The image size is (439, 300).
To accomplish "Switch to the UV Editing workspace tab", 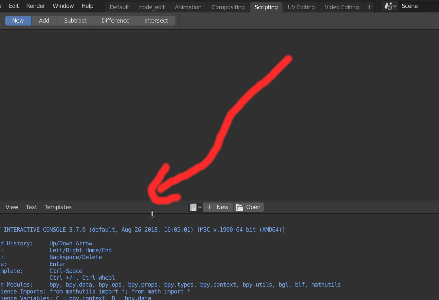I will coord(301,7).
